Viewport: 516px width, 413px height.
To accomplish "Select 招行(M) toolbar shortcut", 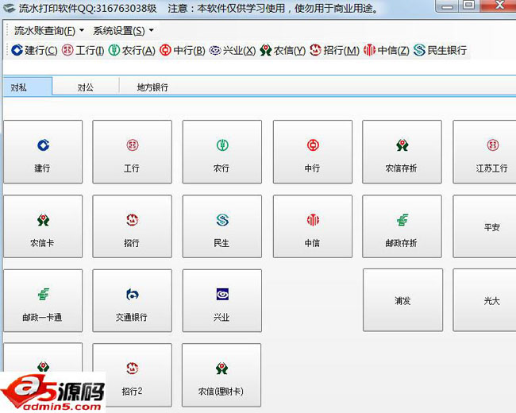I will [334, 50].
